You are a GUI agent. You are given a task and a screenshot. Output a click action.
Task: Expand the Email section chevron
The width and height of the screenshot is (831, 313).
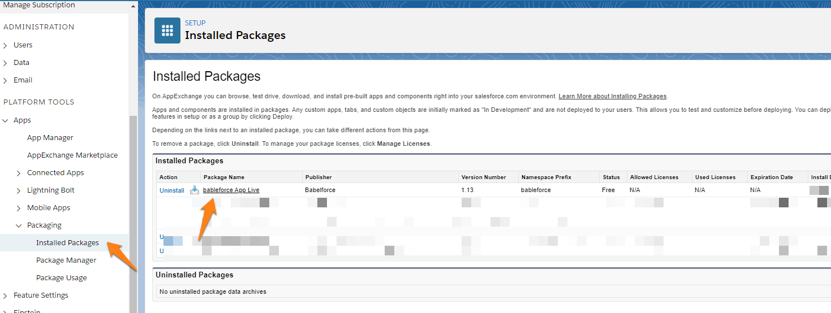[6, 80]
